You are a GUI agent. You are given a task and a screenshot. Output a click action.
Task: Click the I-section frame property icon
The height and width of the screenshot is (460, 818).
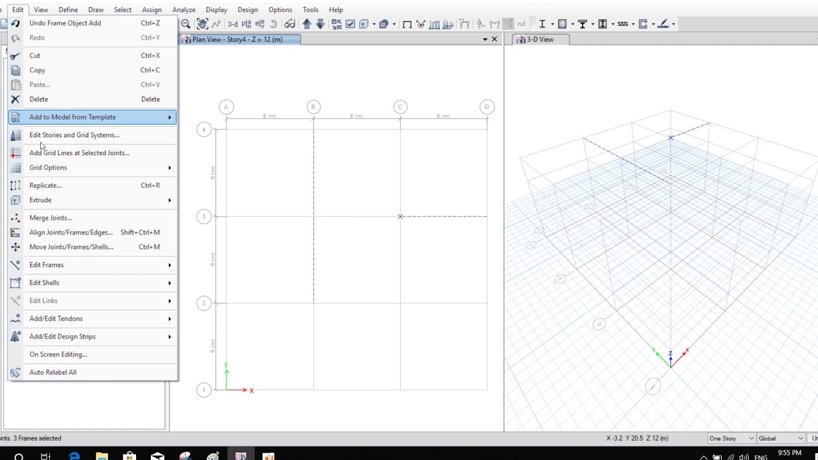(542, 24)
